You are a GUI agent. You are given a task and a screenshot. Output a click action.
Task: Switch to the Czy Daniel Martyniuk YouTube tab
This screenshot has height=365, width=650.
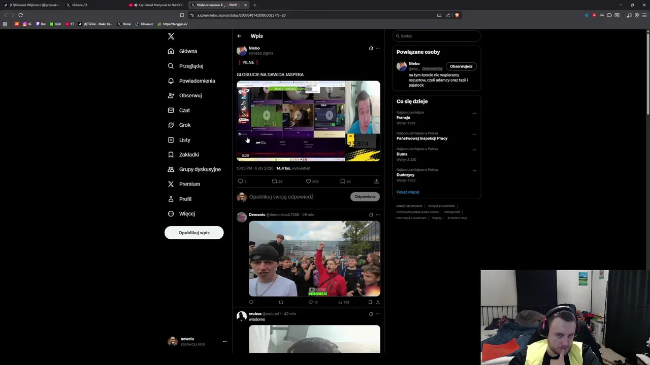(x=156, y=5)
